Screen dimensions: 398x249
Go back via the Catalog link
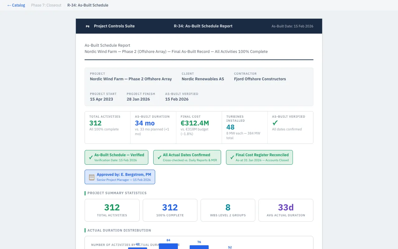[x=16, y=5]
